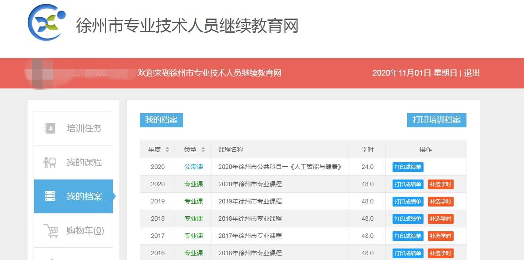
Task: Click 打印成绩单 for the 2019 专业课程
Action: tap(408, 202)
